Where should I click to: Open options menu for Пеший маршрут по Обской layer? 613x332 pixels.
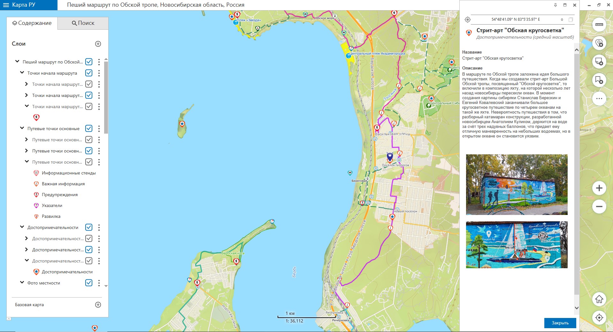point(99,62)
